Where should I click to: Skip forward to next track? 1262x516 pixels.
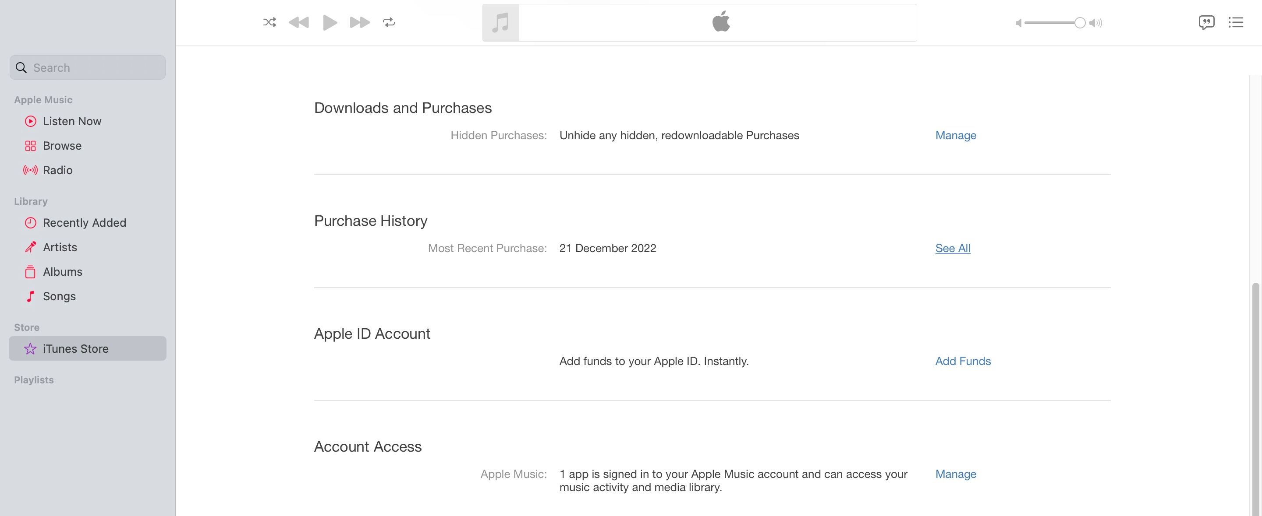tap(360, 22)
